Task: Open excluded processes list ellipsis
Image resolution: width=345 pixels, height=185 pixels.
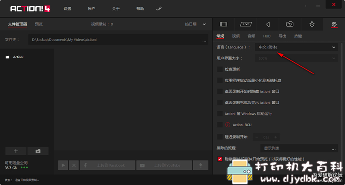Action: click(x=334, y=149)
